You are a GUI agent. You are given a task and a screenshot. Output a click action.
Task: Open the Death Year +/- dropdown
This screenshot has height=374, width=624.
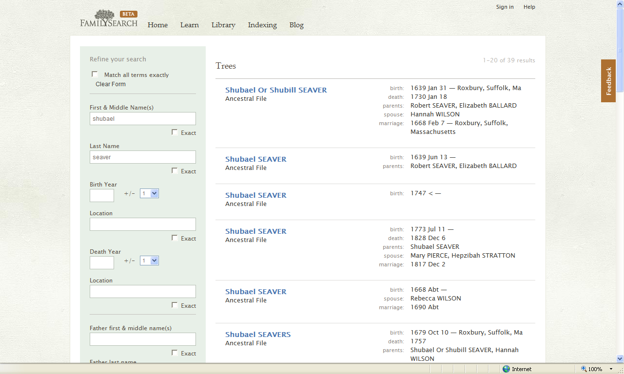149,260
